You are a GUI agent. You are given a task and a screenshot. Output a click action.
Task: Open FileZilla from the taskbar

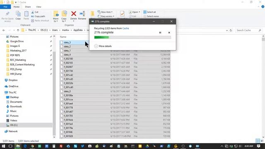[61, 146]
